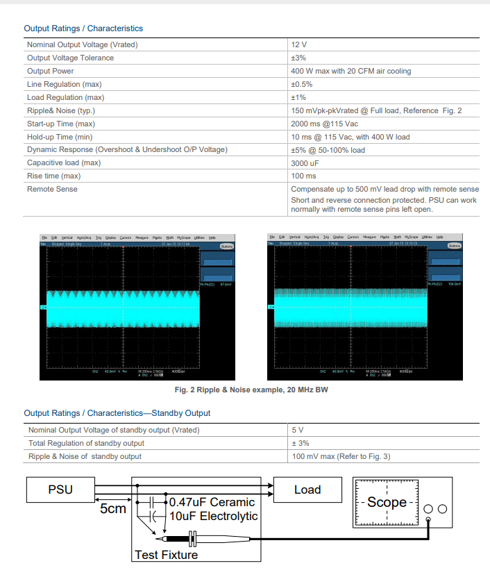Click the Buttons button in the 104.0mV scope capture
This screenshot has height=568, width=490.
[455, 246]
